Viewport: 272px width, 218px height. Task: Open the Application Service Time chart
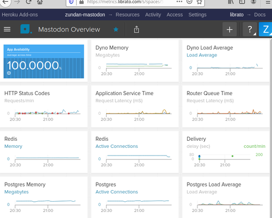[135, 107]
